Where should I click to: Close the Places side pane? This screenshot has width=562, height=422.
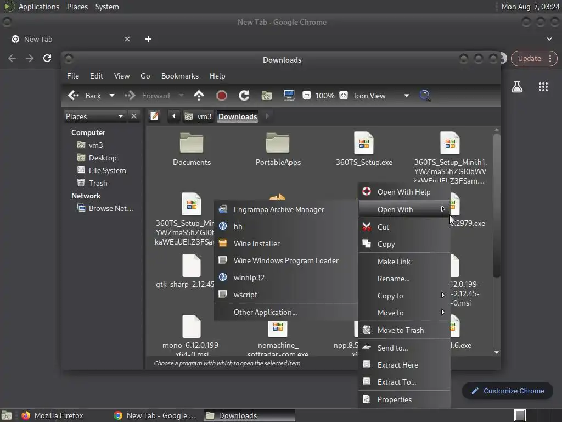pyautogui.click(x=134, y=116)
